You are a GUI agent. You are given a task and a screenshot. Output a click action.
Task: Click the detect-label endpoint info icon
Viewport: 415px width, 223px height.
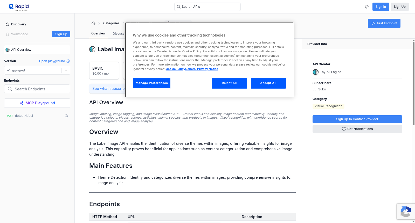point(66,116)
